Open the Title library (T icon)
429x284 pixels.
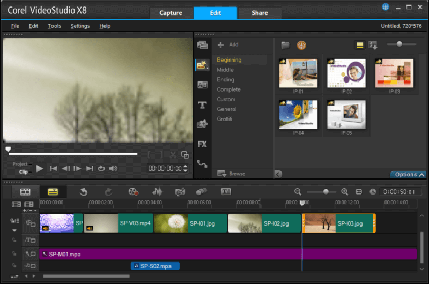pyautogui.click(x=202, y=104)
